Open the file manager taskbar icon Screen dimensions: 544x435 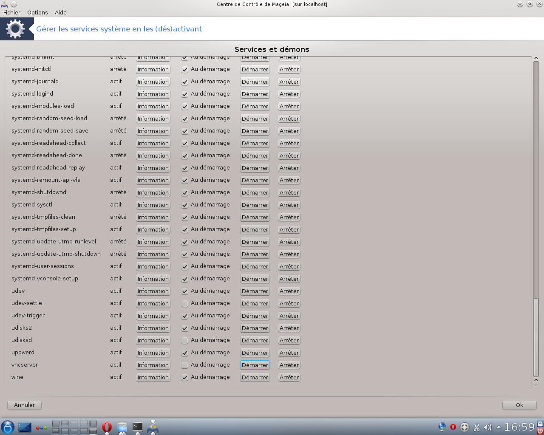(122, 428)
